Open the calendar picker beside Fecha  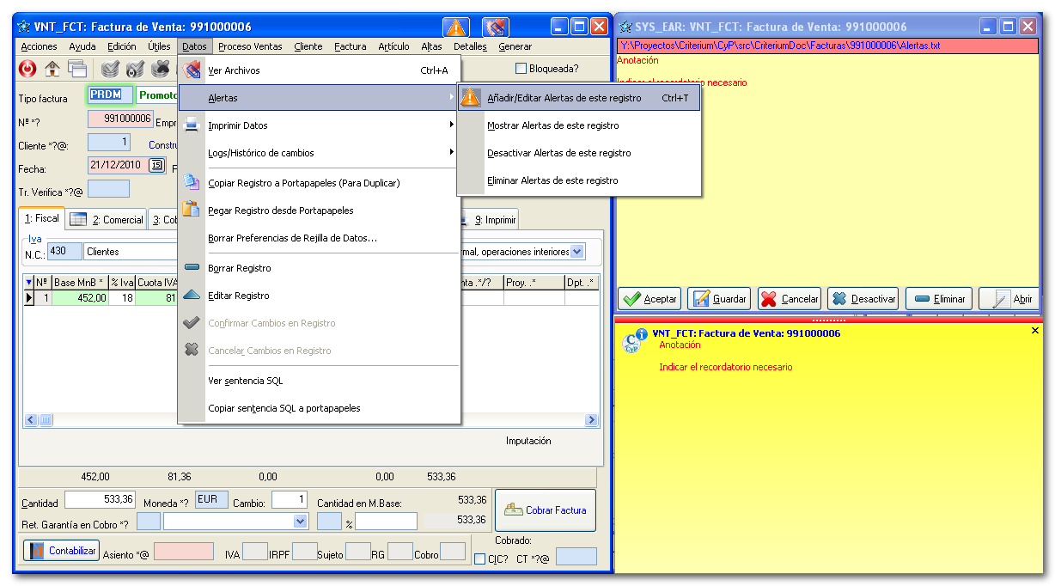[156, 165]
